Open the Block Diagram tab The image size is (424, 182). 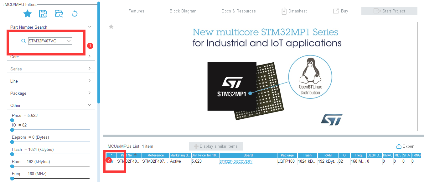click(x=183, y=11)
